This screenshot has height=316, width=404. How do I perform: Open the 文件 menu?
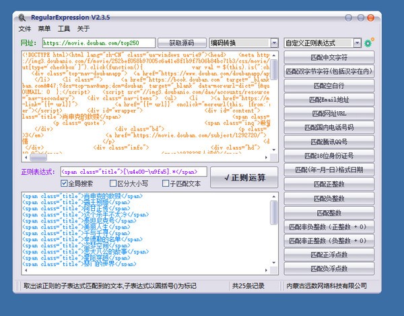tap(25, 29)
